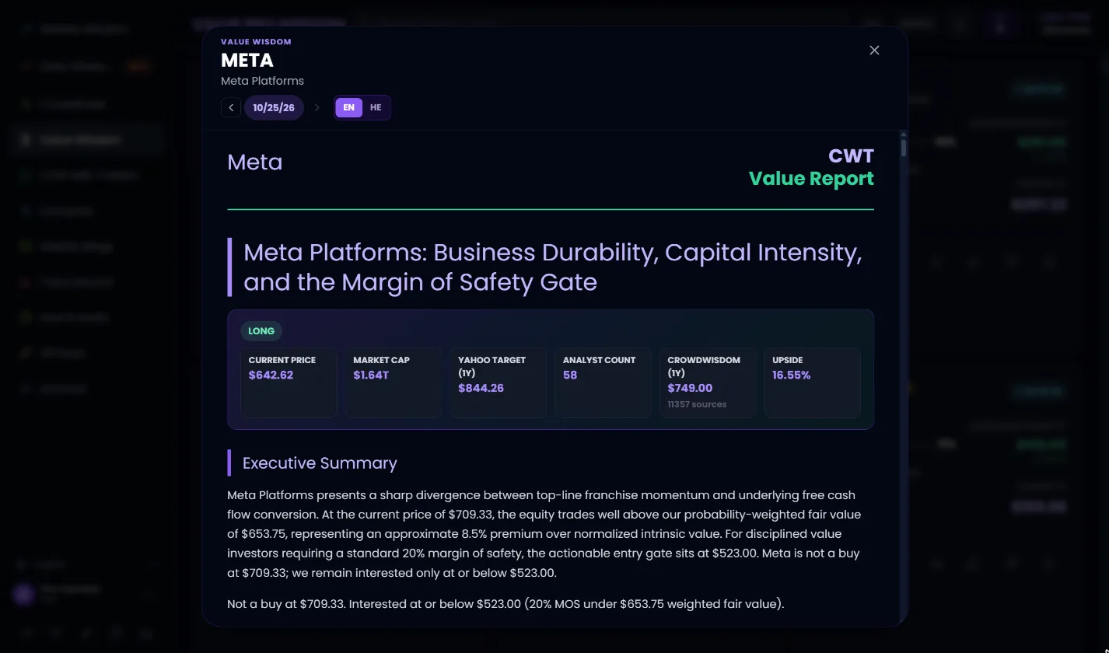Click the 'CWT' brand text
The width and height of the screenshot is (1109, 653).
tap(851, 156)
